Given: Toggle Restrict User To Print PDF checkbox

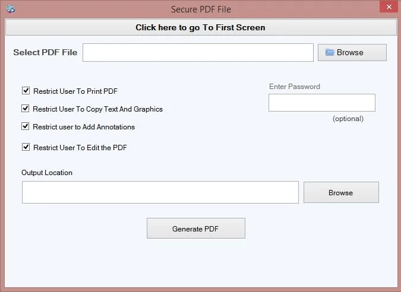Looking at the screenshot, I should 26,91.
